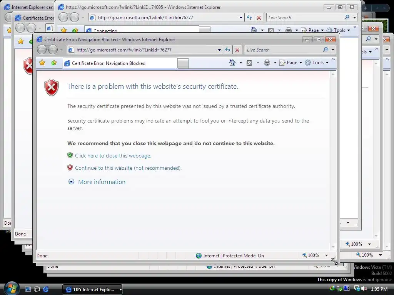This screenshot has height=295, width=394.
Task: Click Home icon in front window toolbar
Action: (232, 63)
